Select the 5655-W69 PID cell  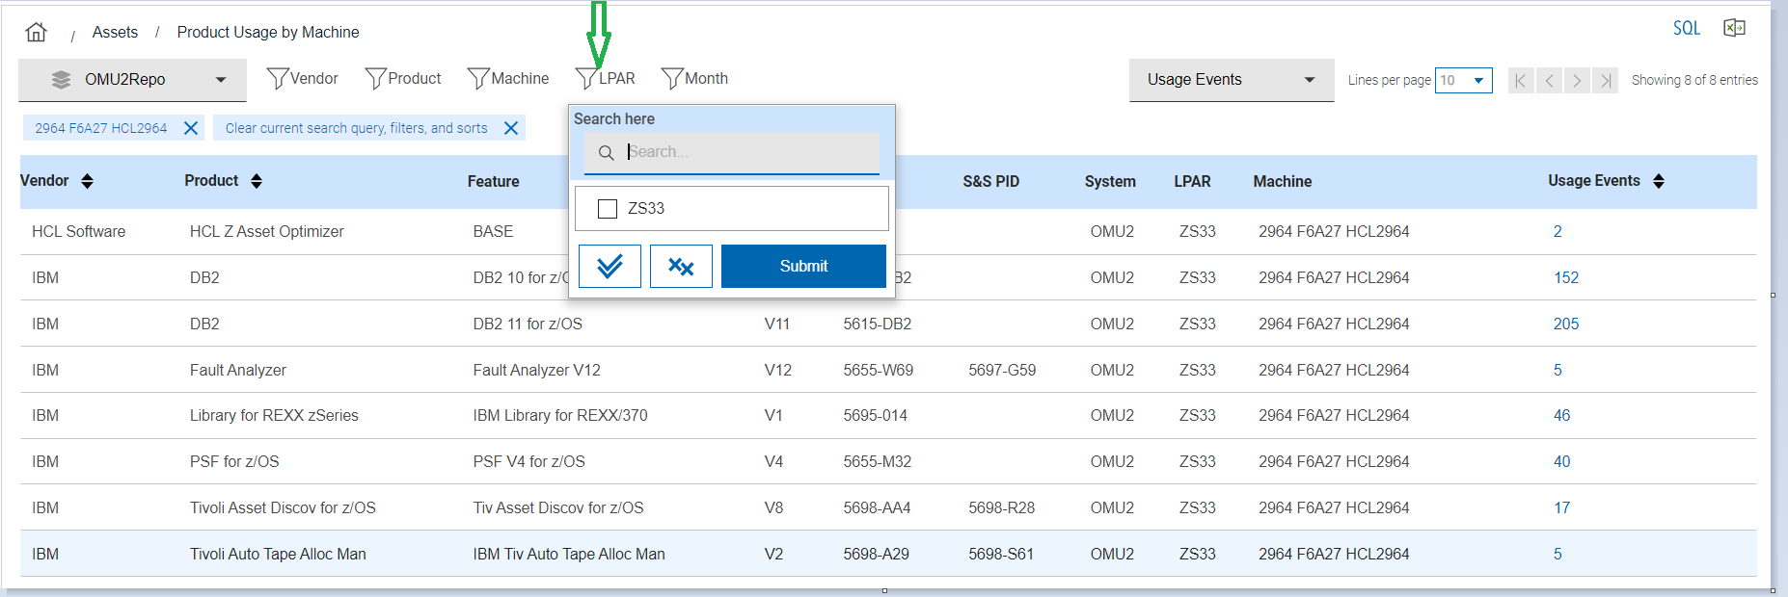click(878, 370)
